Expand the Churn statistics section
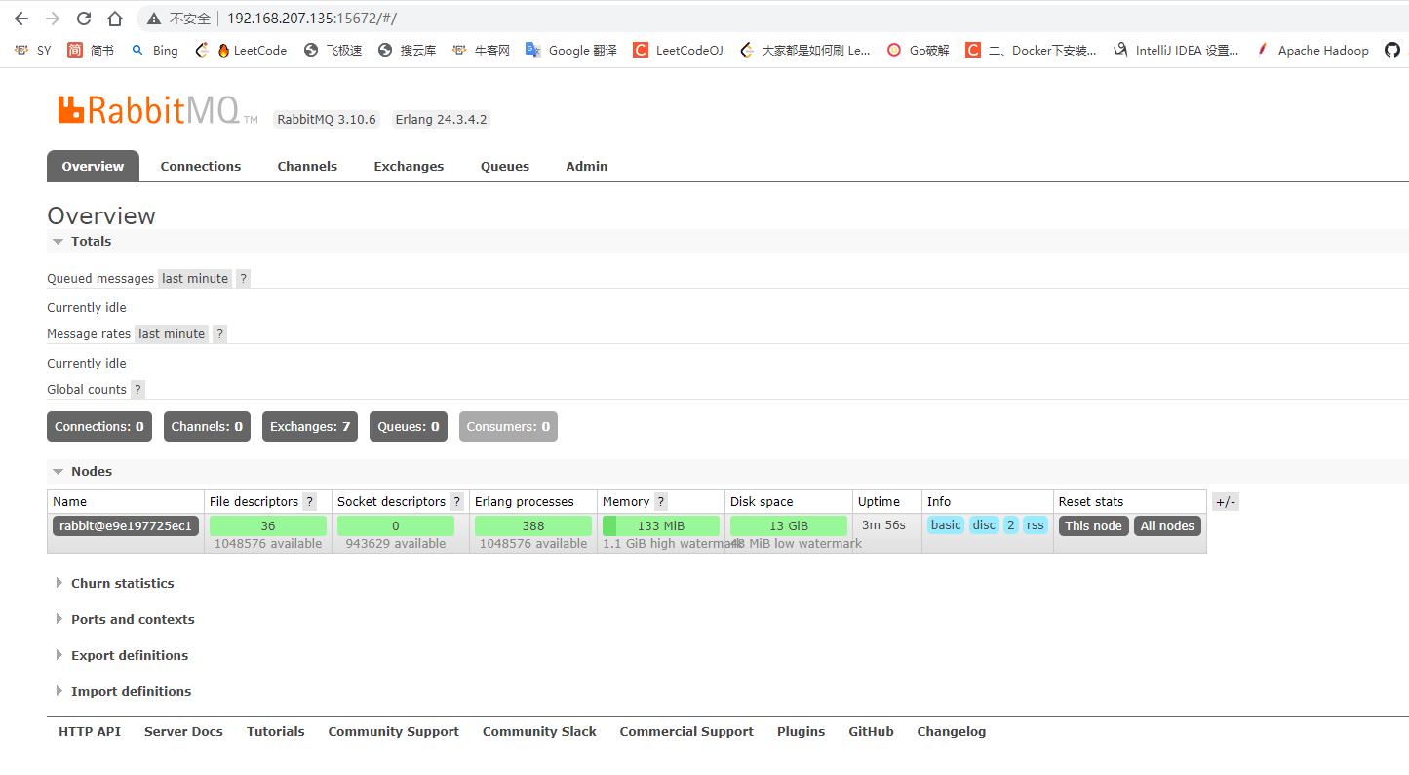This screenshot has width=1409, height=775. pyautogui.click(x=114, y=583)
